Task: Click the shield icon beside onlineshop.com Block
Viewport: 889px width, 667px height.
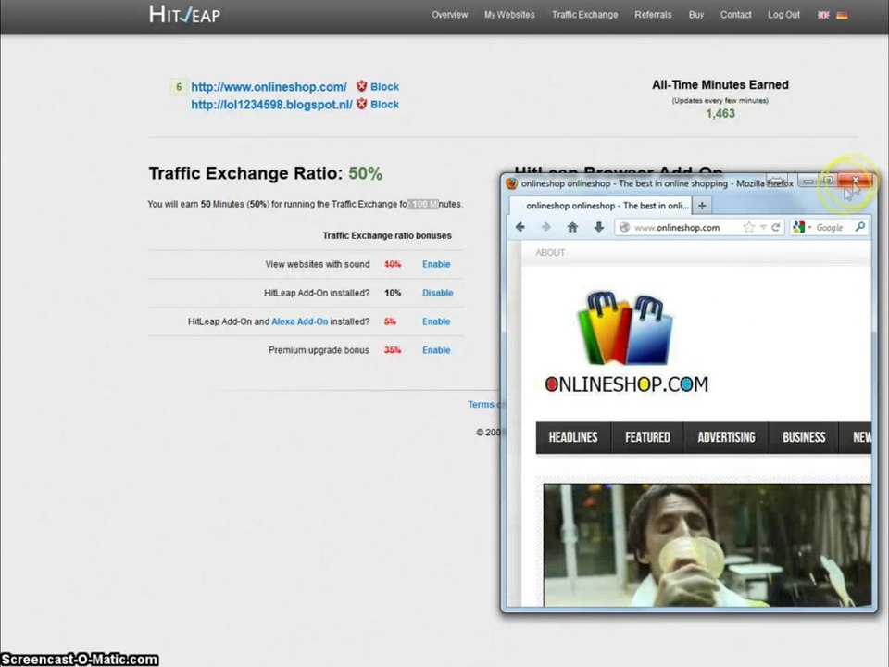Action: pyautogui.click(x=361, y=86)
